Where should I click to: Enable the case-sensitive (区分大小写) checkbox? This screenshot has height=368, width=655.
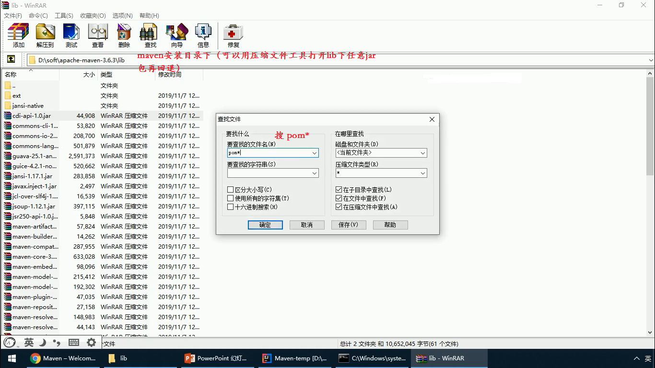[x=231, y=190]
